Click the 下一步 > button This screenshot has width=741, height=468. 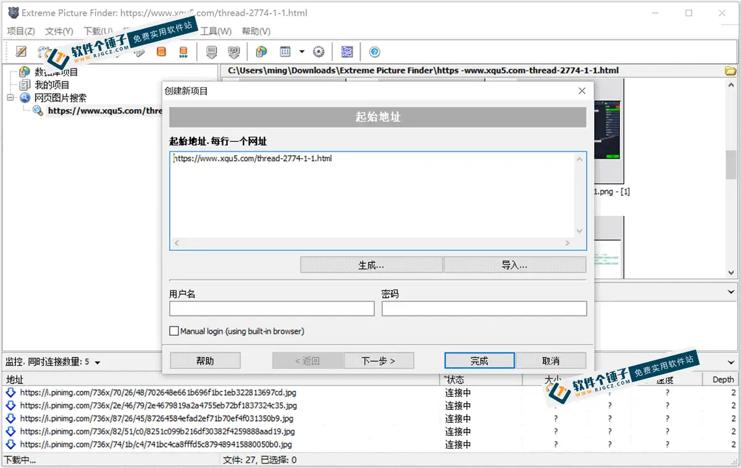(379, 361)
